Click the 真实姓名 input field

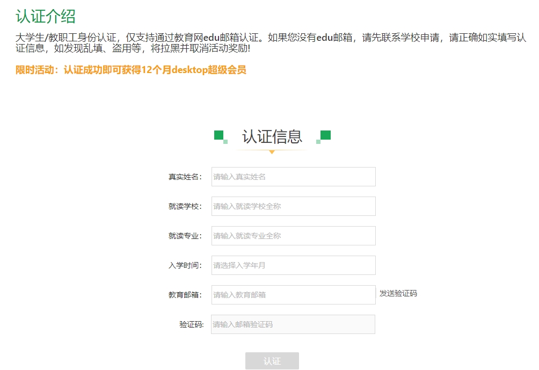293,177
